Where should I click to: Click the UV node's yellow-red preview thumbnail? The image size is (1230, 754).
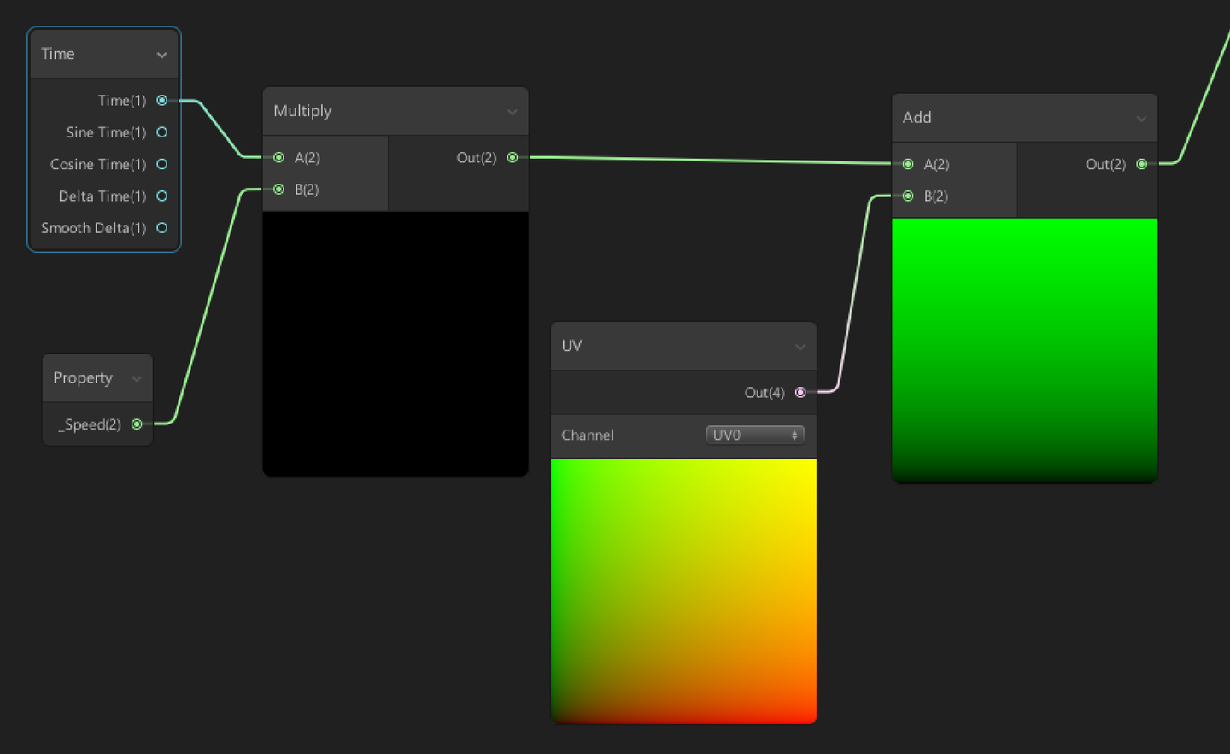[x=683, y=589]
